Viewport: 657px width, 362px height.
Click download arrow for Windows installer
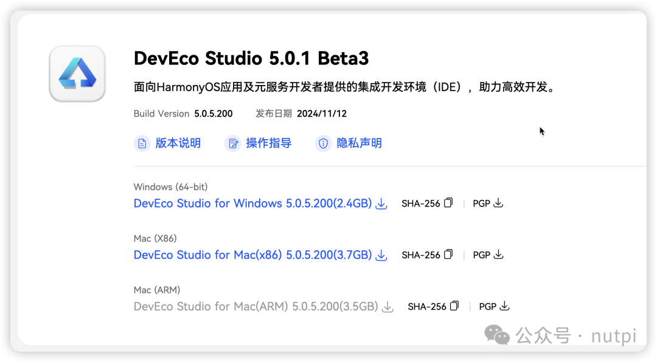click(x=381, y=204)
